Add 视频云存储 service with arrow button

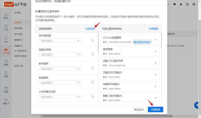click(92, 54)
